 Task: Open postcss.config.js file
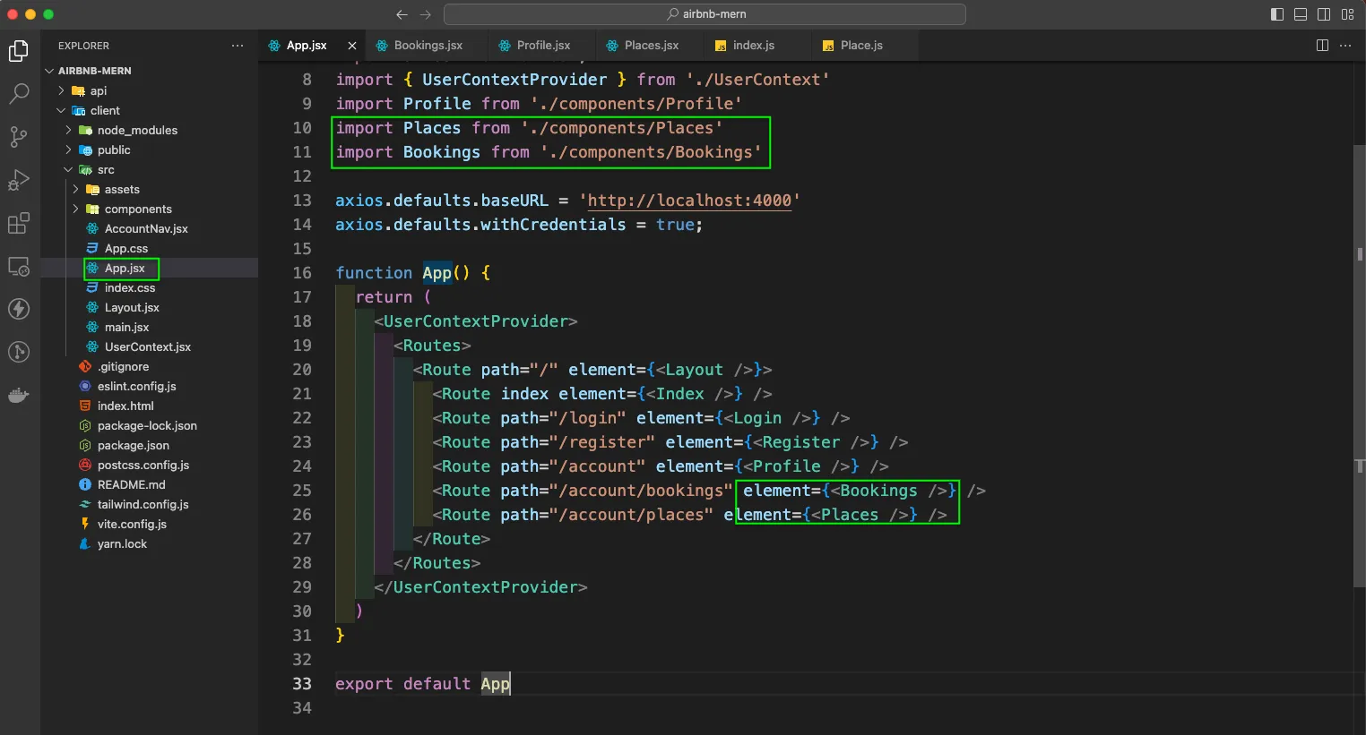coord(143,465)
